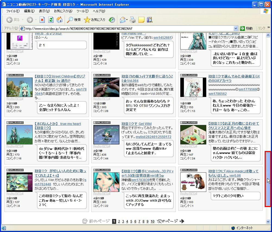Open the お正月の歌 room video thumbnail

193,135
